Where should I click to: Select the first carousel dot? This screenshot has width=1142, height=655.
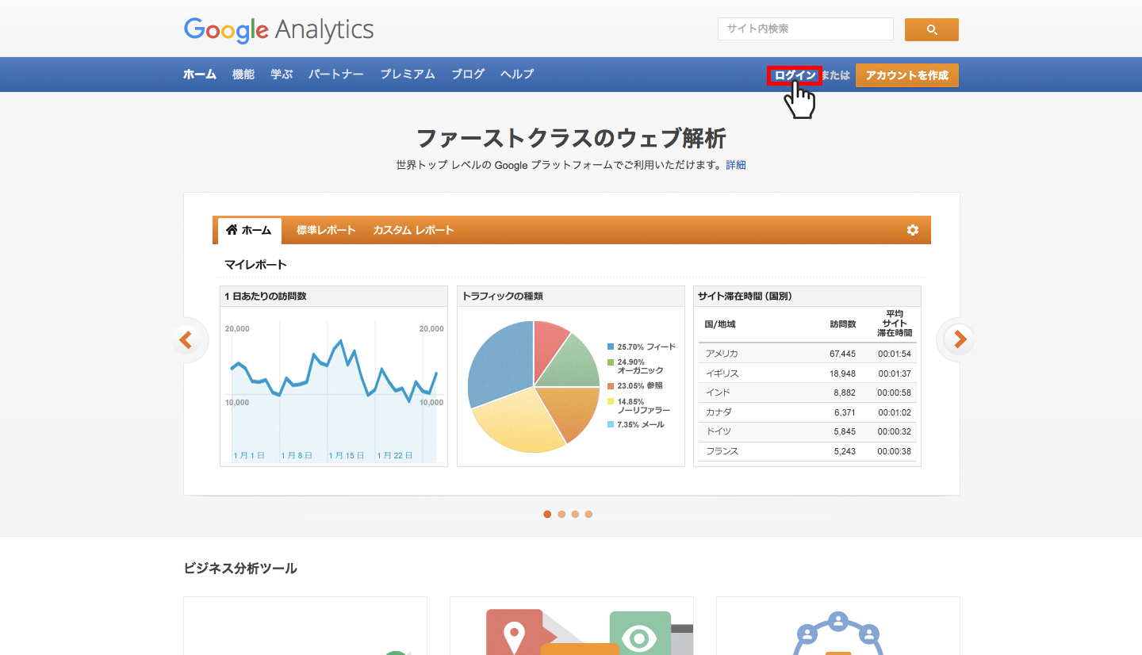point(547,514)
